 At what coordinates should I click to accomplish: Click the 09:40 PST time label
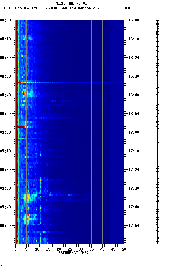pos(5,207)
